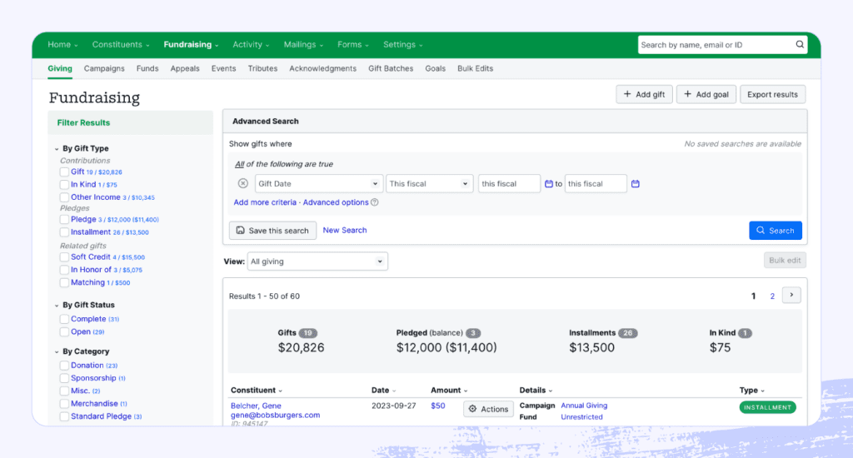The width and height of the screenshot is (853, 458).
Task: Open the Gift Date criteria dropdown
Action: [x=318, y=184]
